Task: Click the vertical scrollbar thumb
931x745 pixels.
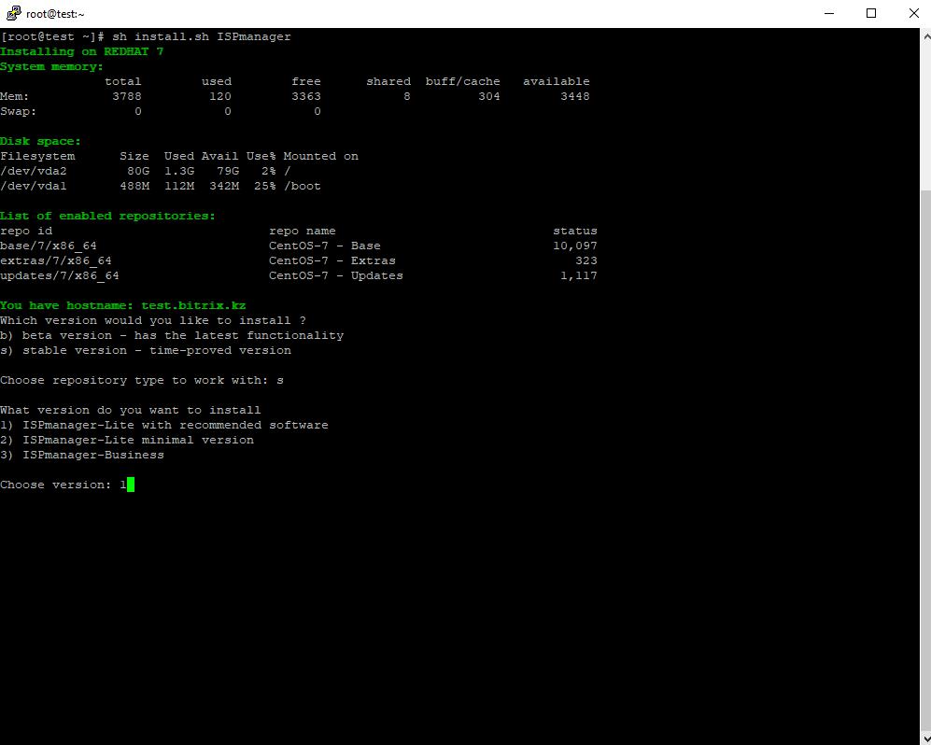Action: (925, 461)
